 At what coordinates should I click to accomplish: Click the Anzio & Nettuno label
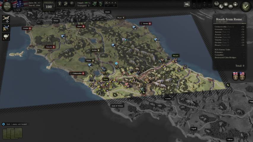(117, 106)
